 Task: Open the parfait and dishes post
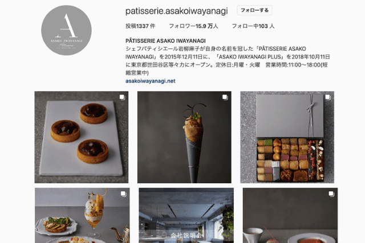pyautogui.click(x=82, y=215)
